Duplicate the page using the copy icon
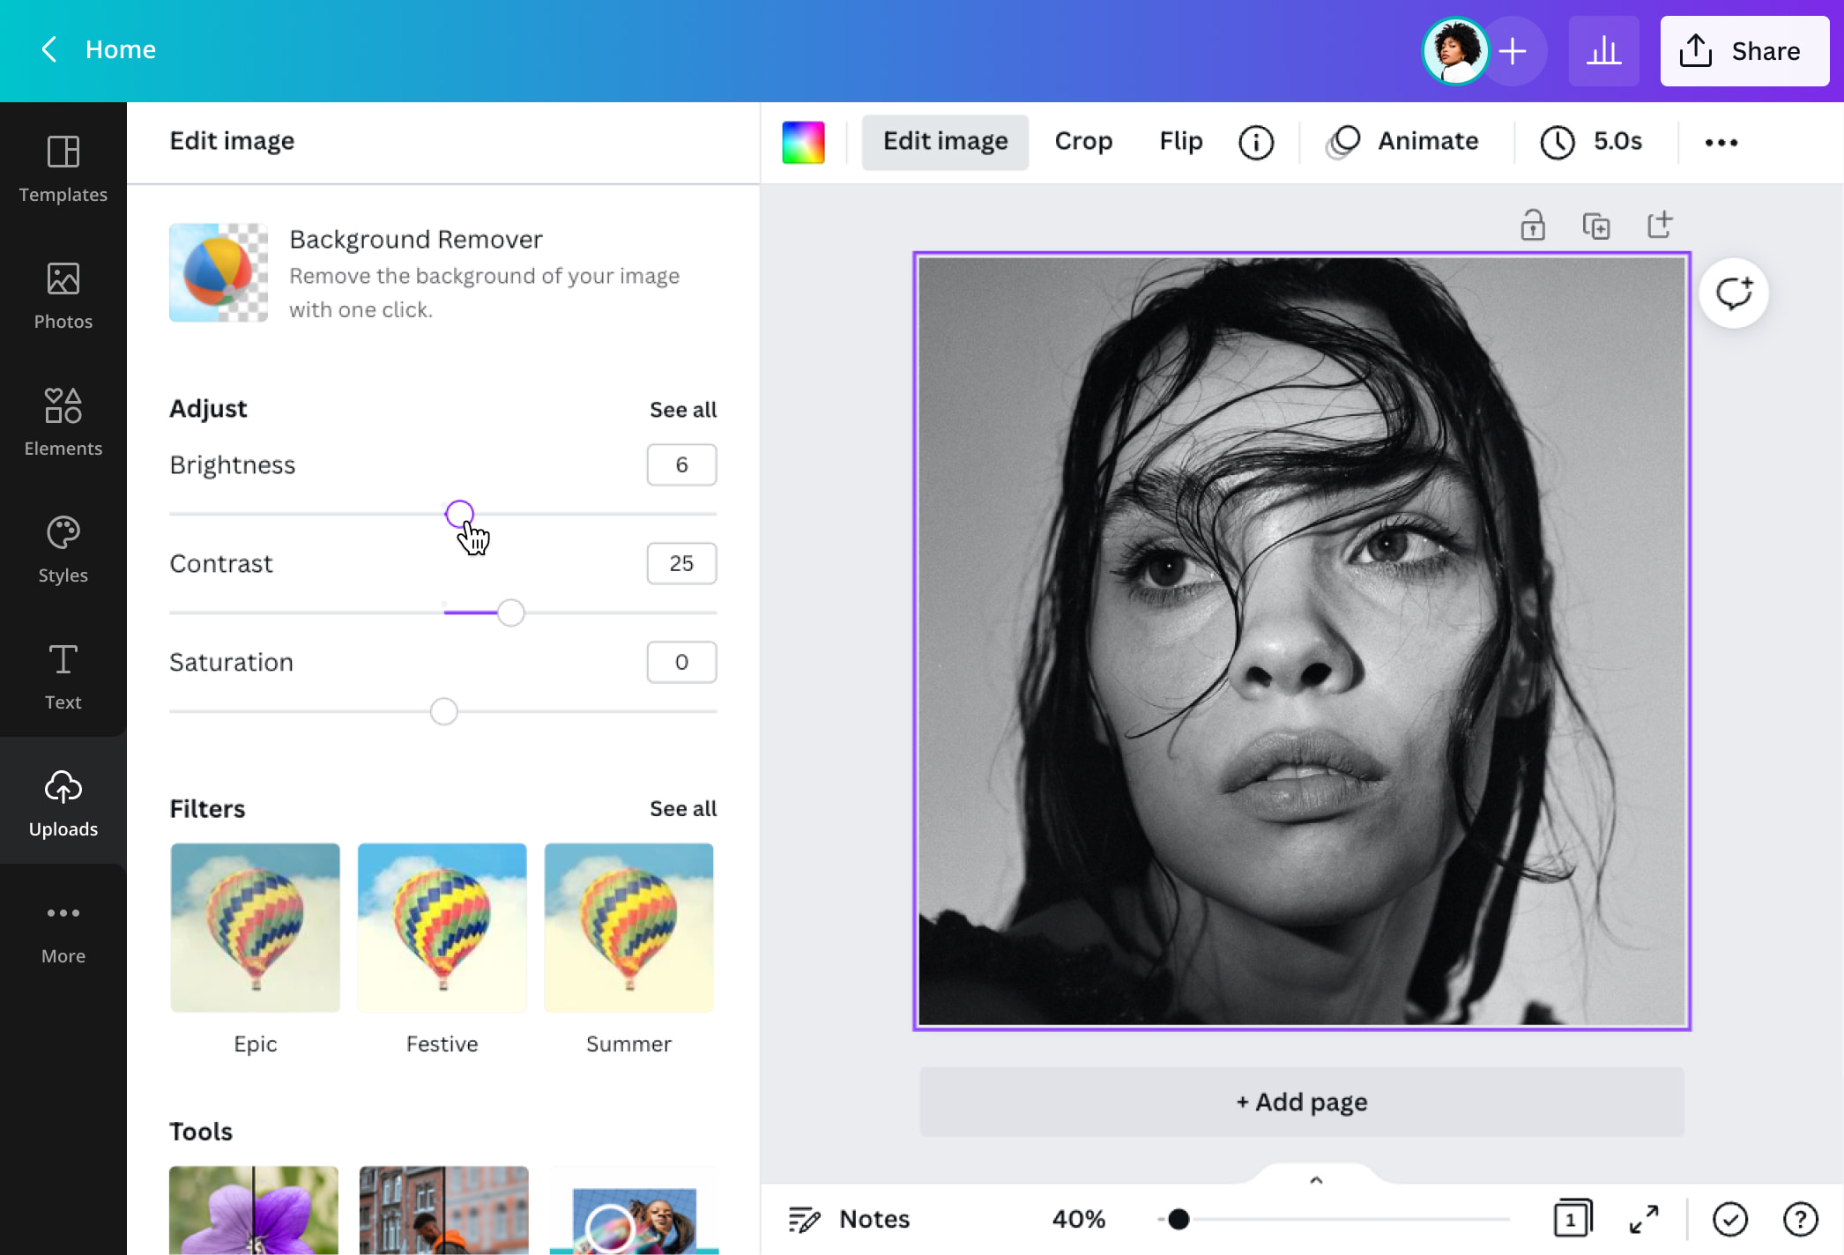Viewport: 1844px width, 1255px height. 1596,225
